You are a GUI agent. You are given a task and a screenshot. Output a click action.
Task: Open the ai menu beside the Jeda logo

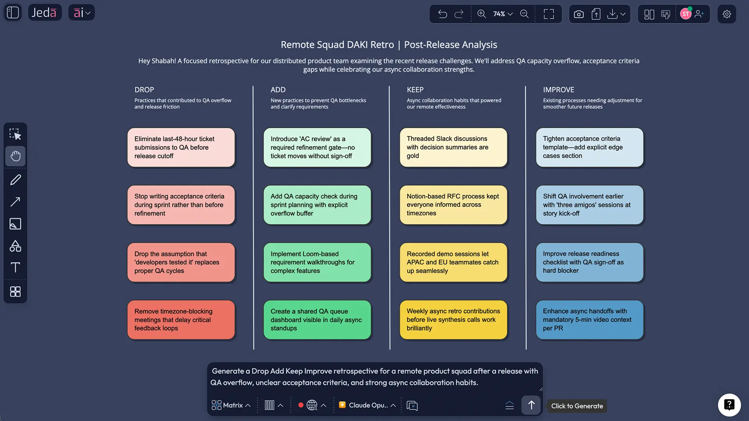(x=81, y=12)
